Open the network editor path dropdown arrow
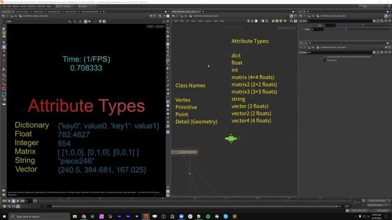 pyautogui.click(x=288, y=16)
